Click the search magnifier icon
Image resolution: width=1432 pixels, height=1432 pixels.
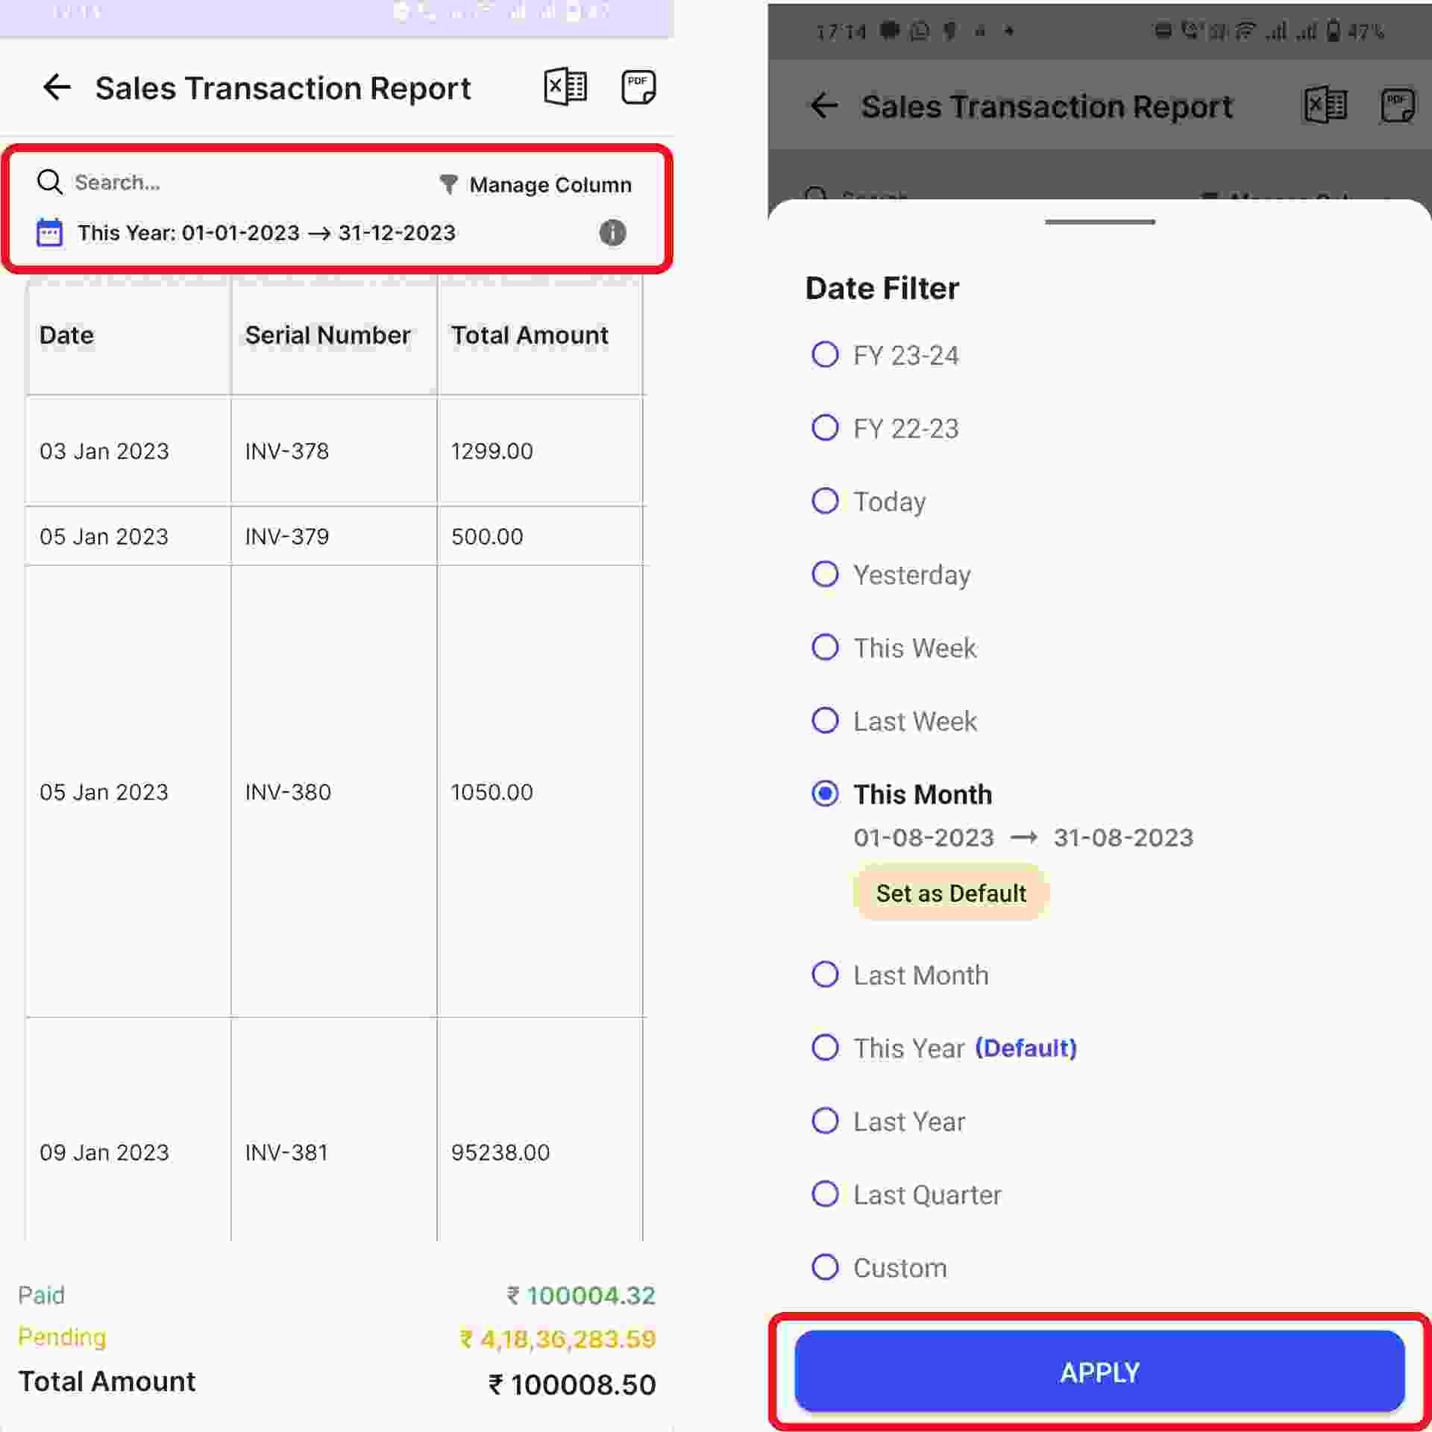(49, 182)
